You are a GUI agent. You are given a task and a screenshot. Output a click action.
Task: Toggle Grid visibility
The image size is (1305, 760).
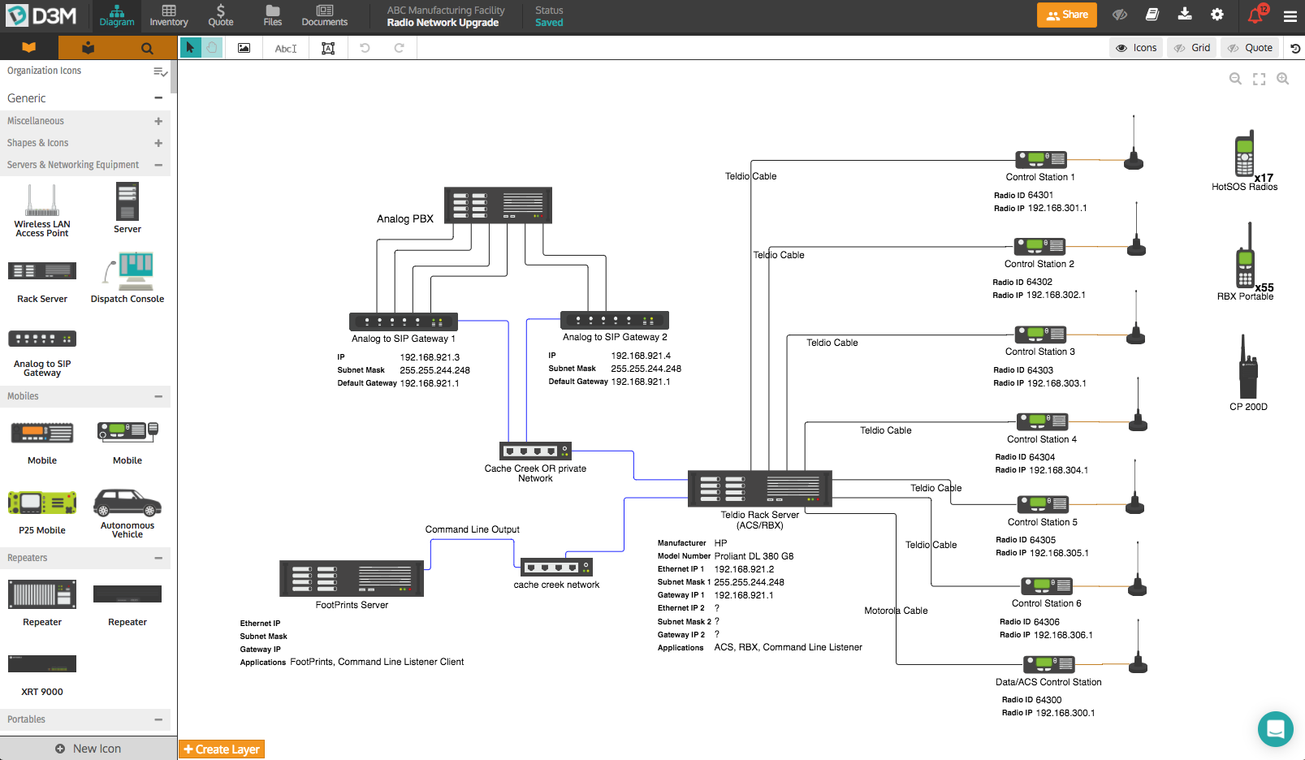(1192, 48)
